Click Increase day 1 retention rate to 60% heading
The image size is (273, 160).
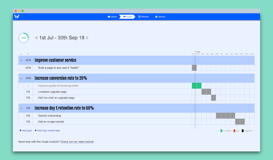[x=64, y=108]
